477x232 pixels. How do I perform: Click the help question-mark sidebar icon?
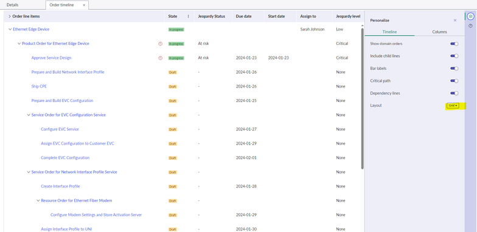(x=471, y=26)
